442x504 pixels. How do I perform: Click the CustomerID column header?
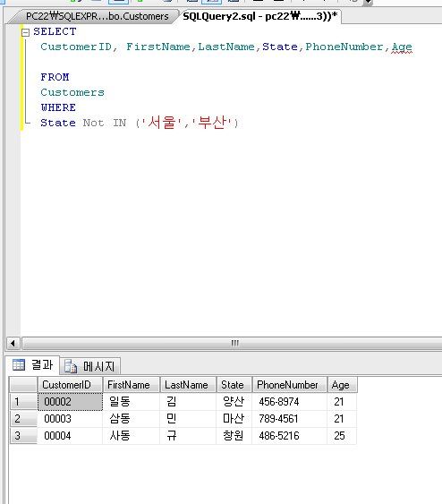pyautogui.click(x=70, y=385)
